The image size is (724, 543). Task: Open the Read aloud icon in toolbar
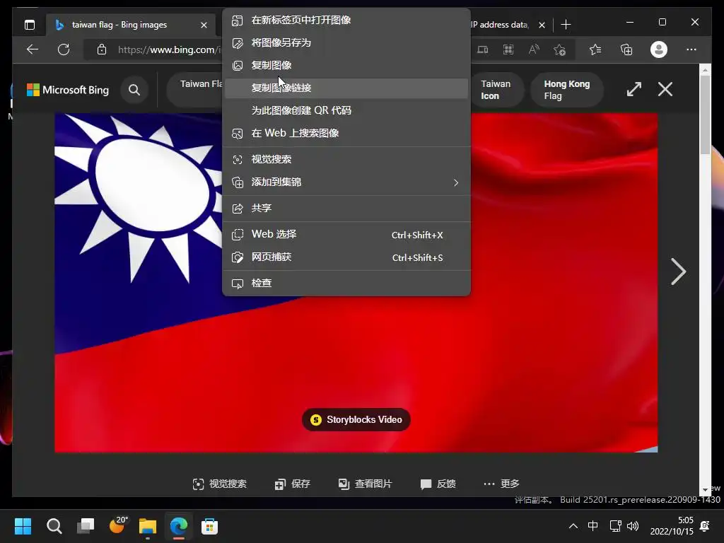534,49
